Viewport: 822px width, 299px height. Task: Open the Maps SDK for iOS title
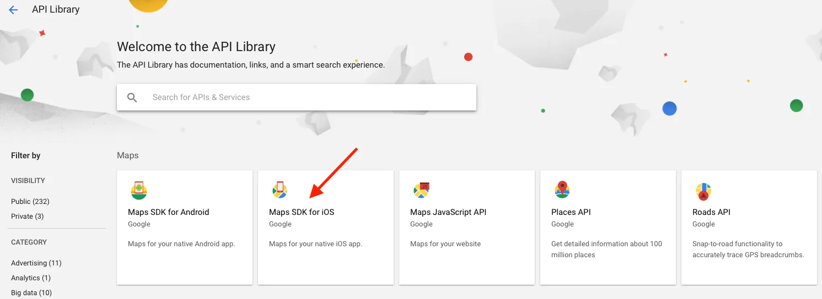click(x=302, y=212)
